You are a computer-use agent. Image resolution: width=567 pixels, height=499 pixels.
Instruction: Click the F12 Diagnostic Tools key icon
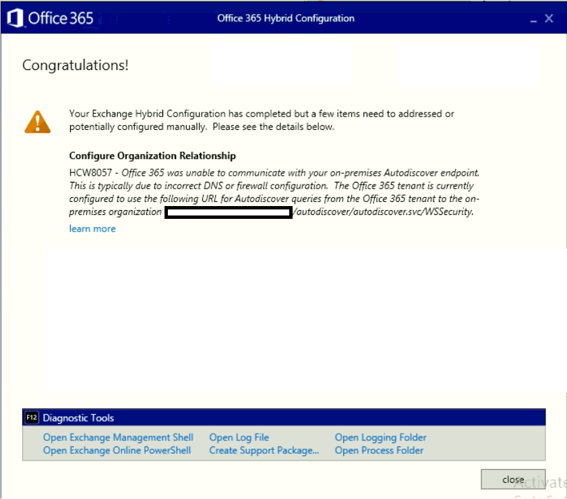[x=32, y=418]
